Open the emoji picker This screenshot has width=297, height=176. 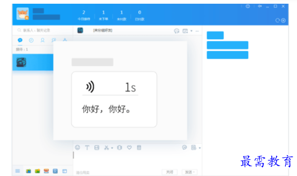pyautogui.click(x=77, y=148)
